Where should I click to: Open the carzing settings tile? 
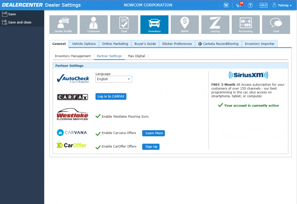(215, 25)
